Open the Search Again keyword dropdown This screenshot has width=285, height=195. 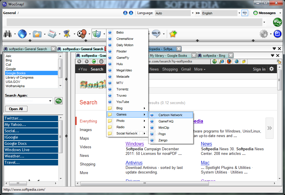(x=50, y=101)
